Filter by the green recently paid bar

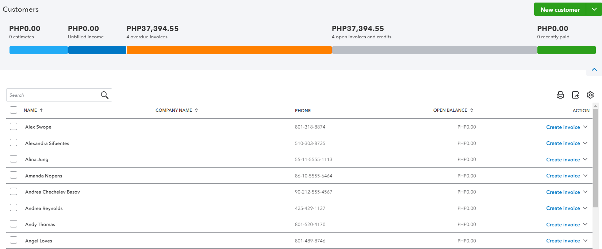[x=566, y=50]
